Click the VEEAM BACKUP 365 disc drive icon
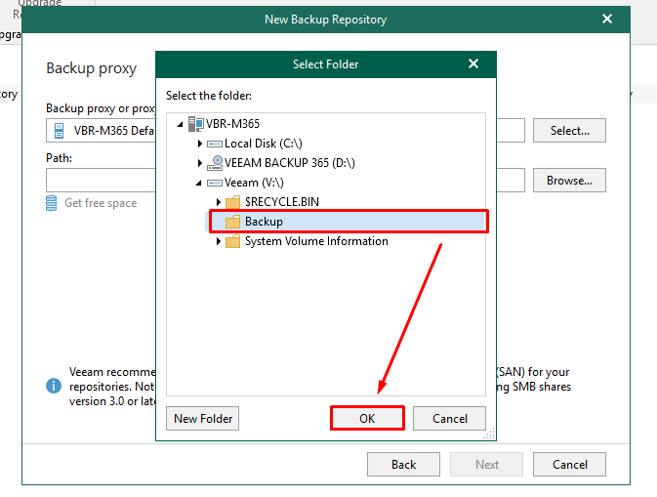 [x=215, y=163]
